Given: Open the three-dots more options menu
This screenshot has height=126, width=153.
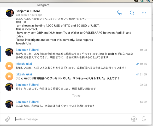Looking at the screenshot, I should [x=144, y=13].
